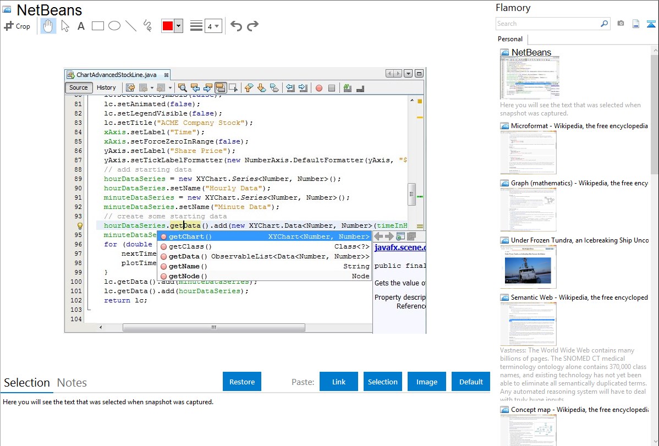
Task: Click Shift Line Left icon
Action: 290,87
